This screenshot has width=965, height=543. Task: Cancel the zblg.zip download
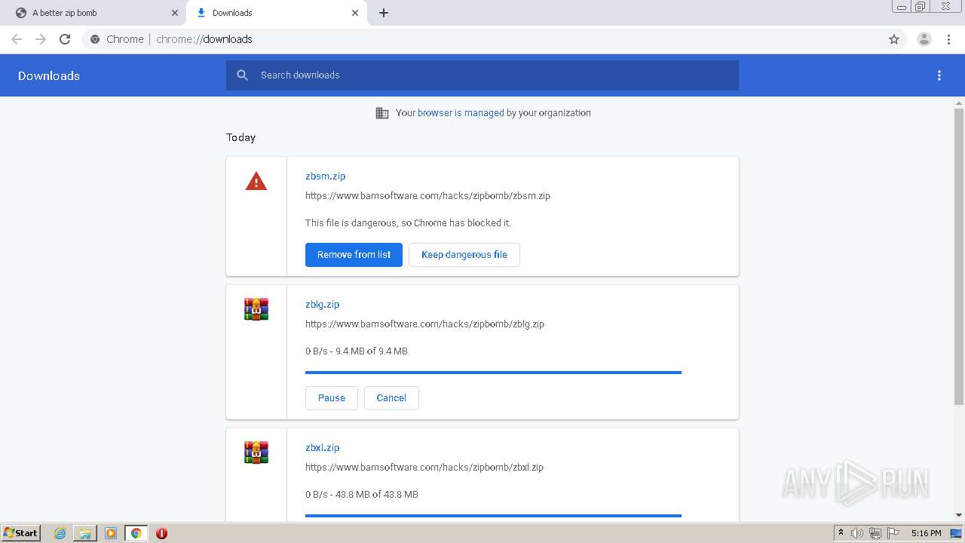tap(391, 398)
